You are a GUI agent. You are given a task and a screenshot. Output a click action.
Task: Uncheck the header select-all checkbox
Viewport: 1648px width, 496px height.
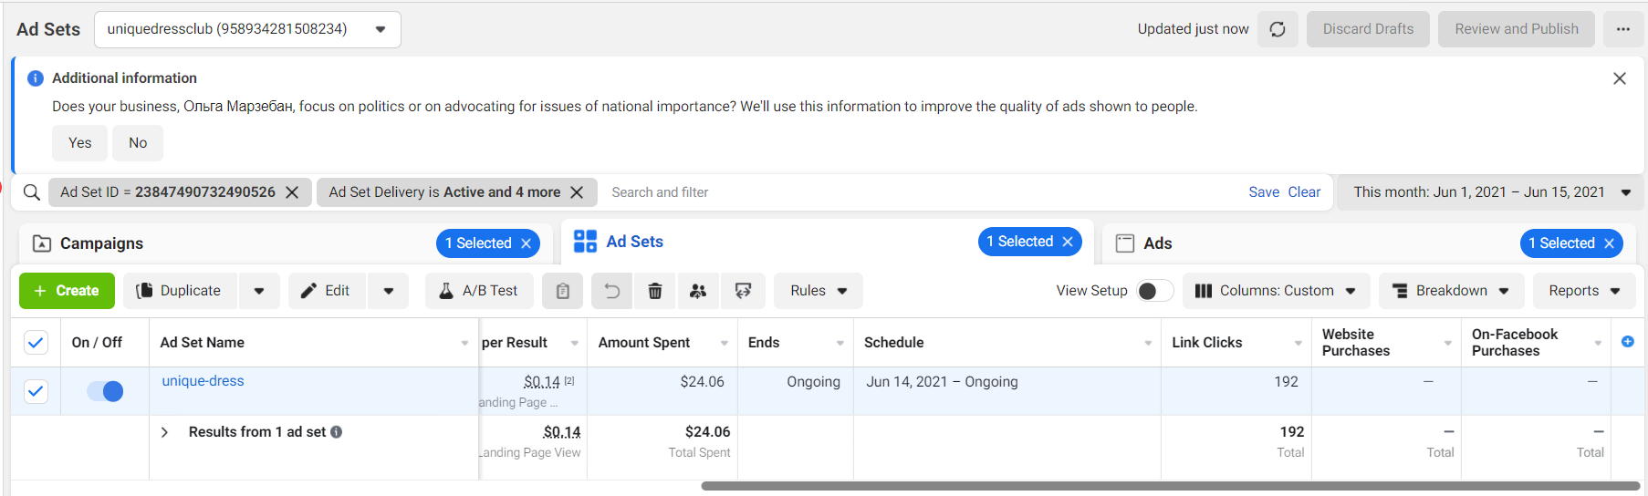coord(36,343)
